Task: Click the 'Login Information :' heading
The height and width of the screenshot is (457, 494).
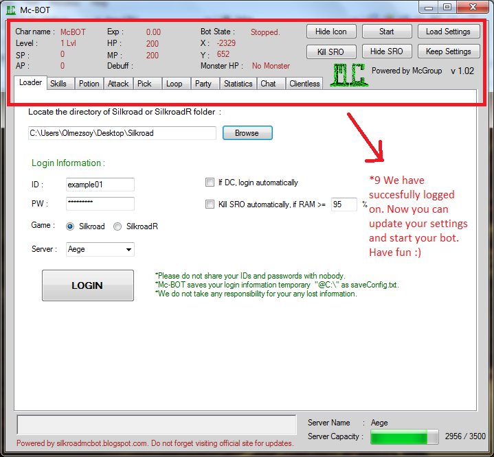Action: pos(69,163)
